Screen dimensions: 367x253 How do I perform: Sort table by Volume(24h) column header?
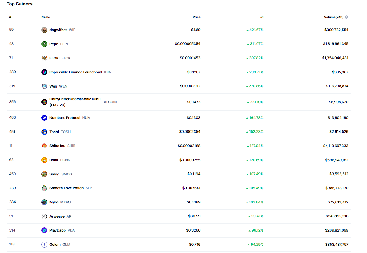(334, 17)
